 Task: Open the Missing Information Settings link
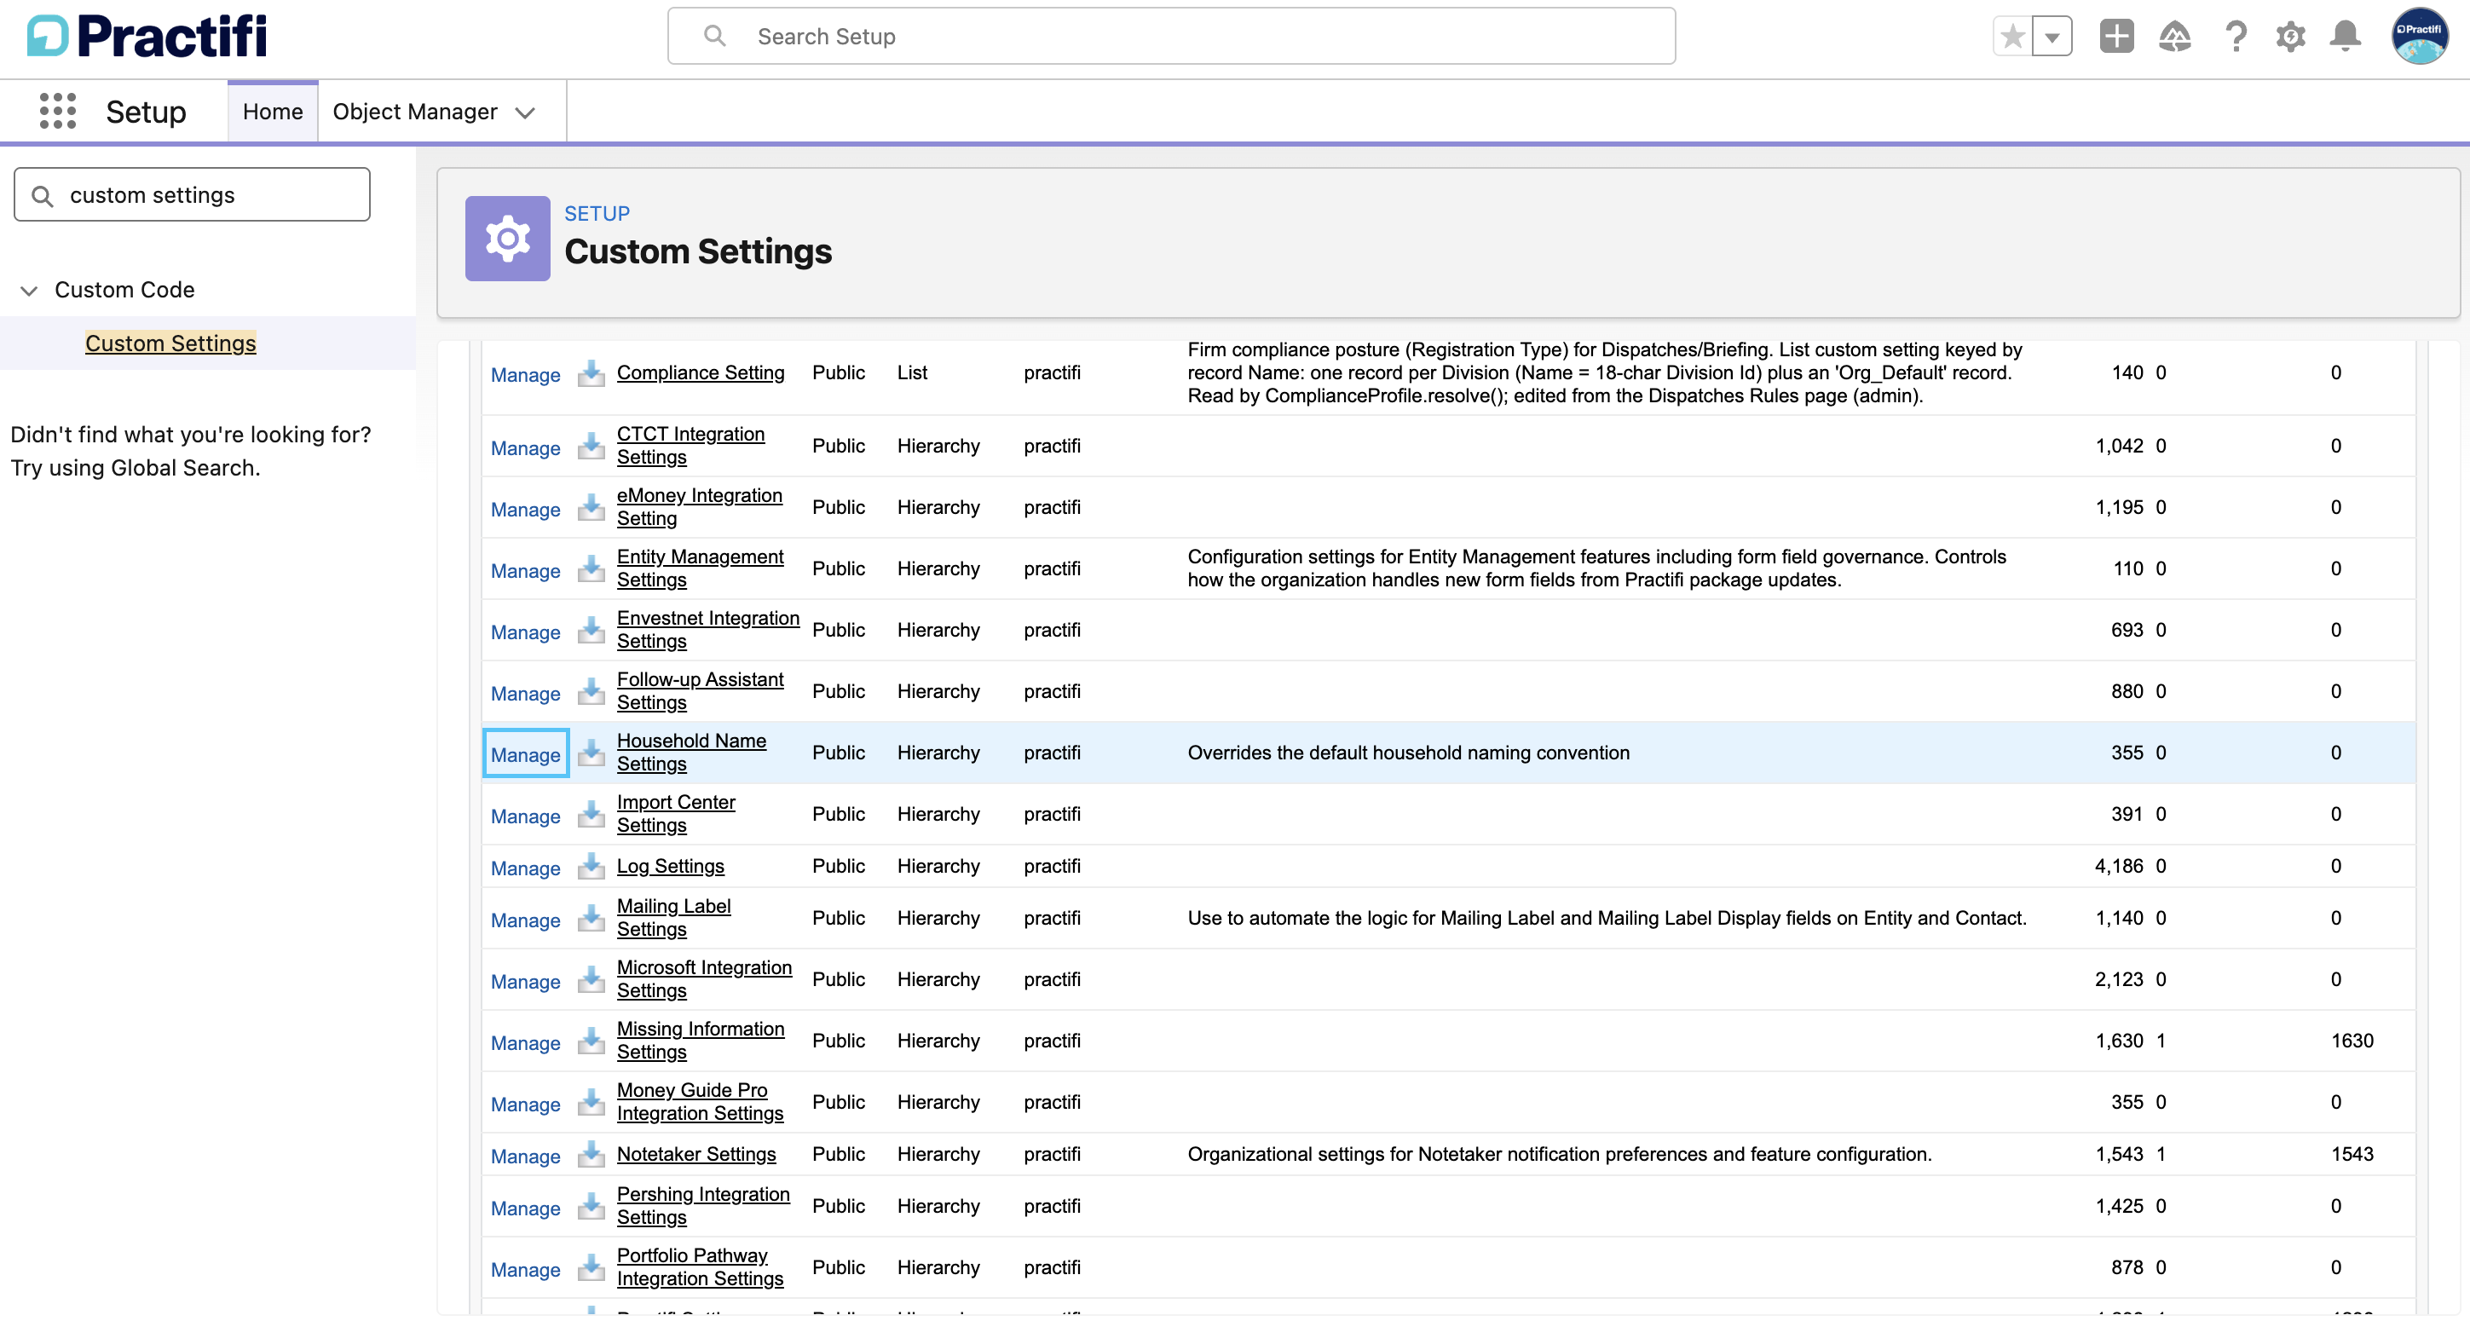700,1040
